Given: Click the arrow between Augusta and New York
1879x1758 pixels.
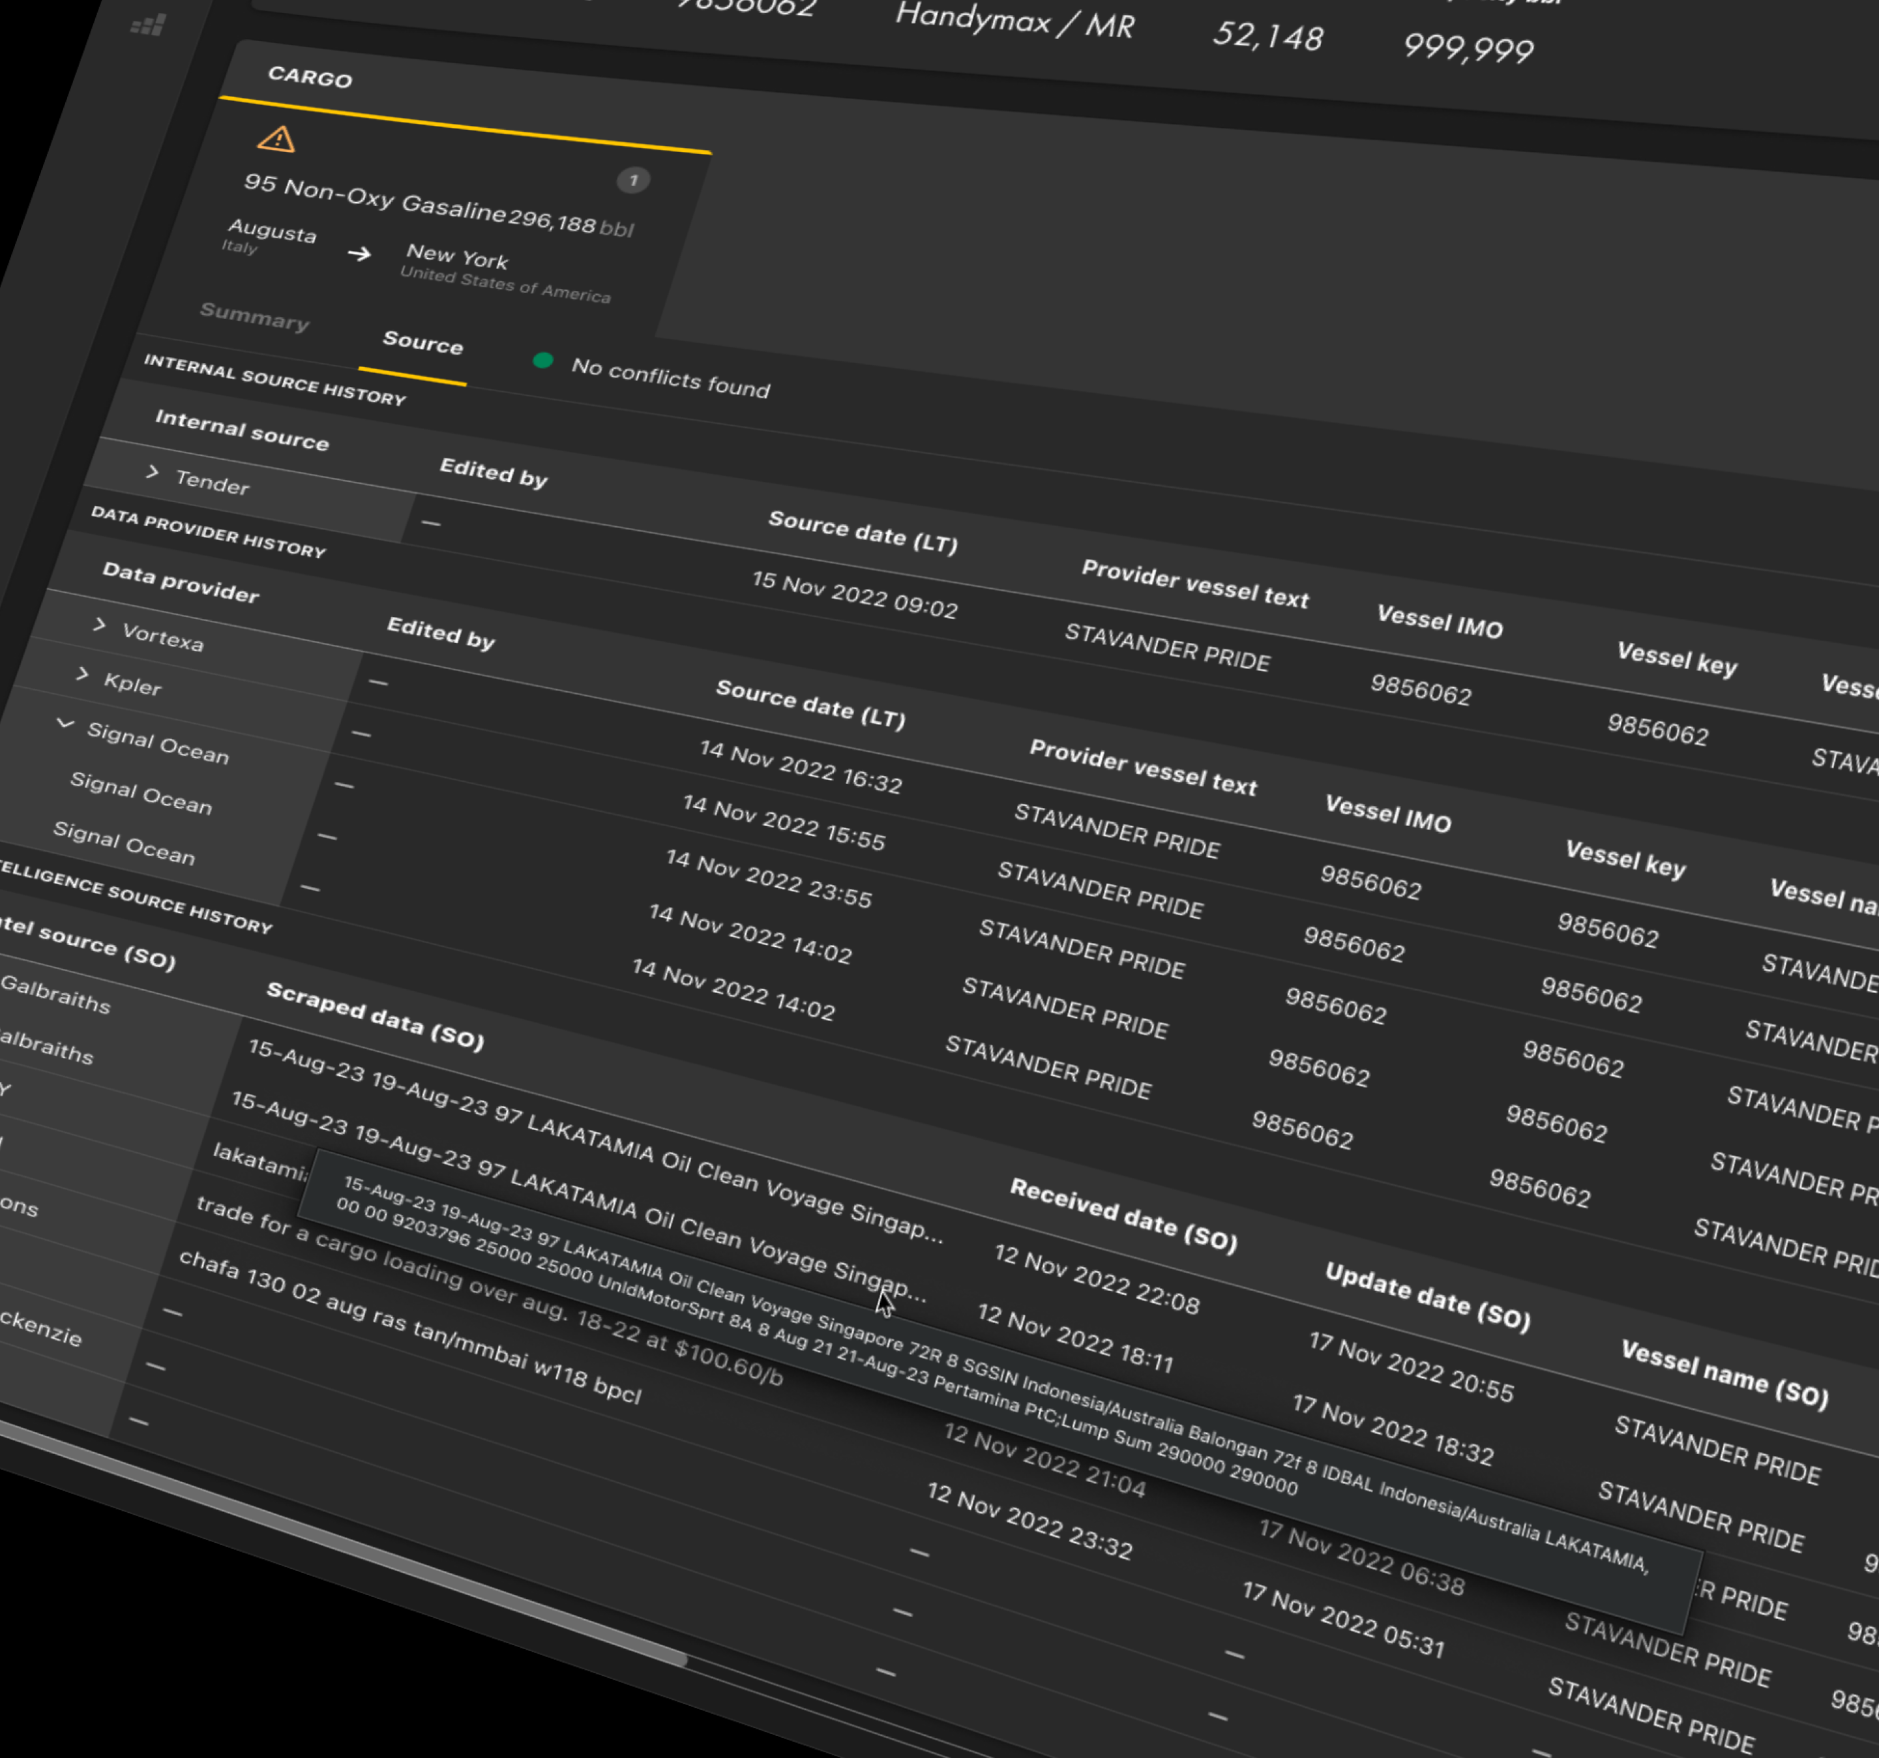Looking at the screenshot, I should point(359,253).
